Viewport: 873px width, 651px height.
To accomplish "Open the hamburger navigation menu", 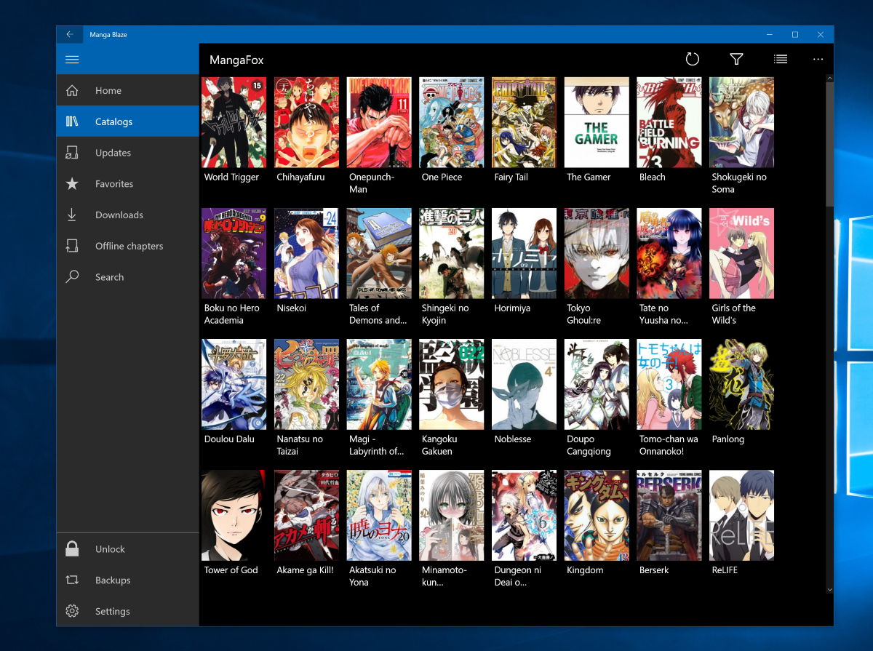I will point(72,60).
